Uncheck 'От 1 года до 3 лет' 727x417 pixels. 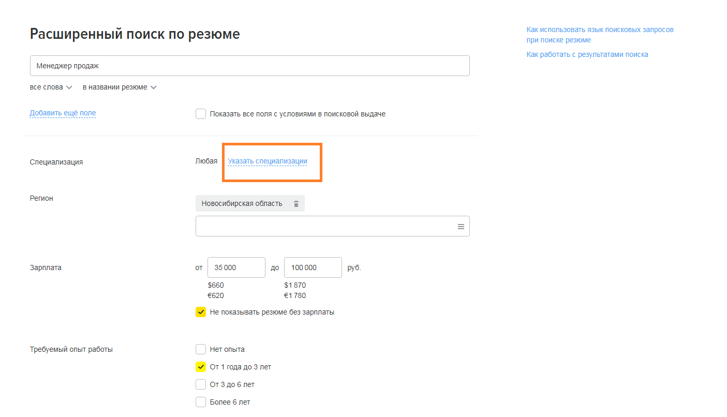tap(201, 367)
